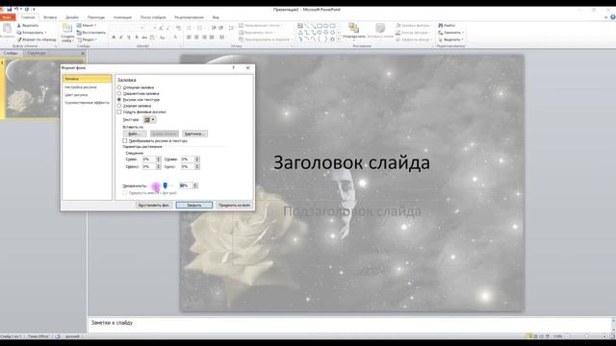Center text in the Абзац group
The image size is (616, 346).
[196, 37]
